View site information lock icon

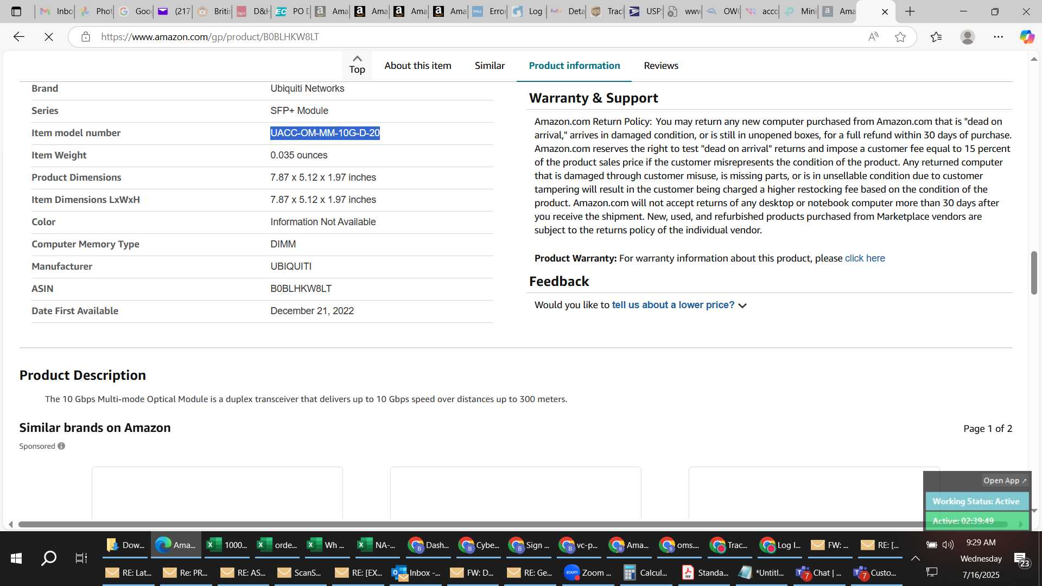tap(85, 37)
